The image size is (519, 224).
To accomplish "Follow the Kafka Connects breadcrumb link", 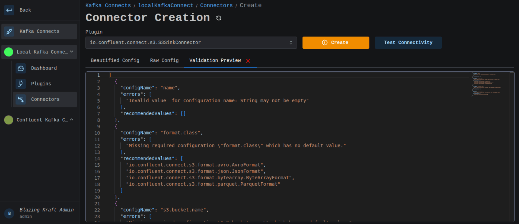I will click(108, 5).
